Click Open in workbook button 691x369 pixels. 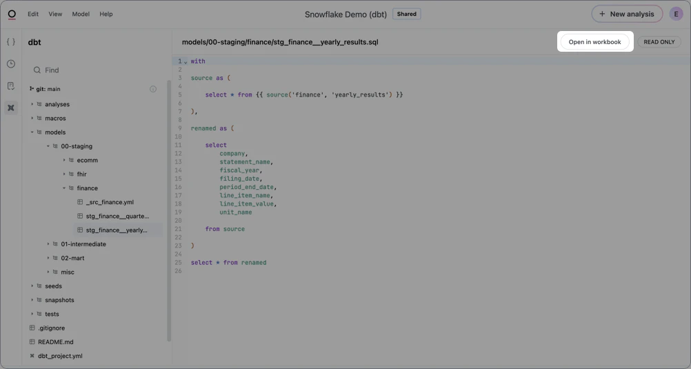(594, 42)
